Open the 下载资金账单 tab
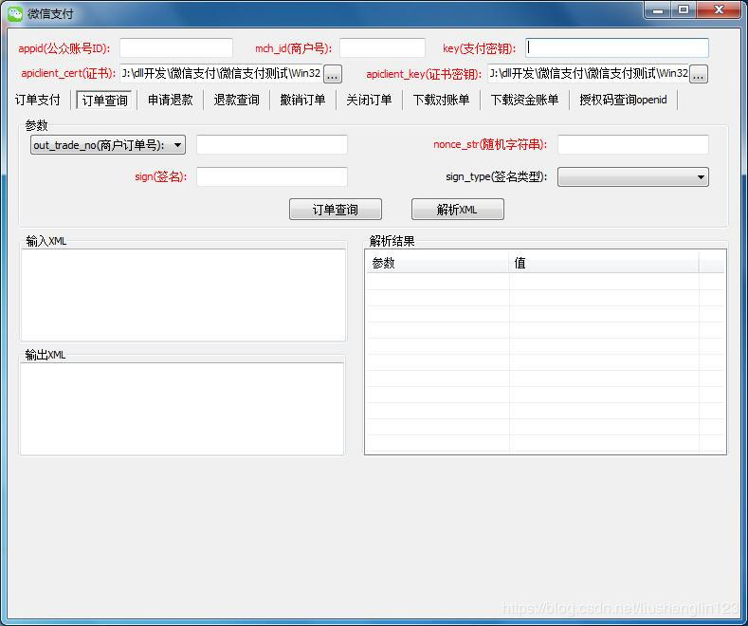Screen dimensions: 748x626 (525, 100)
